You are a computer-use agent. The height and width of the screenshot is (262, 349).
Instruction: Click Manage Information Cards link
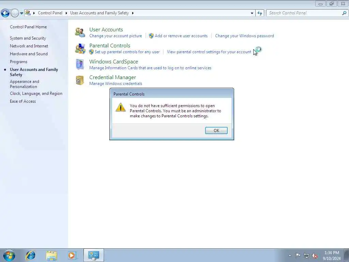point(150,68)
